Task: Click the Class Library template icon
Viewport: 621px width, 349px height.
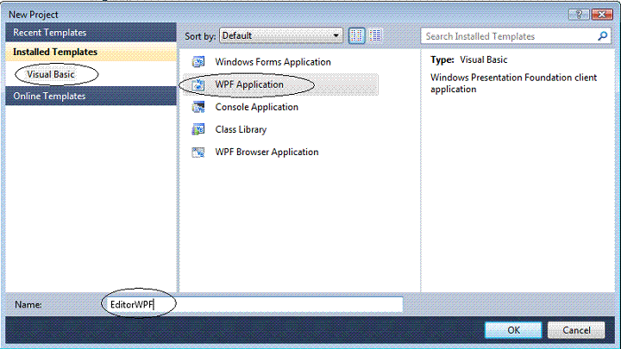Action: (x=198, y=129)
